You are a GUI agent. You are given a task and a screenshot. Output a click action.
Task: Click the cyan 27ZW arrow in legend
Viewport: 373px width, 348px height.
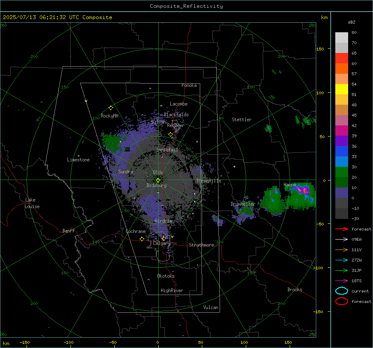(342, 260)
